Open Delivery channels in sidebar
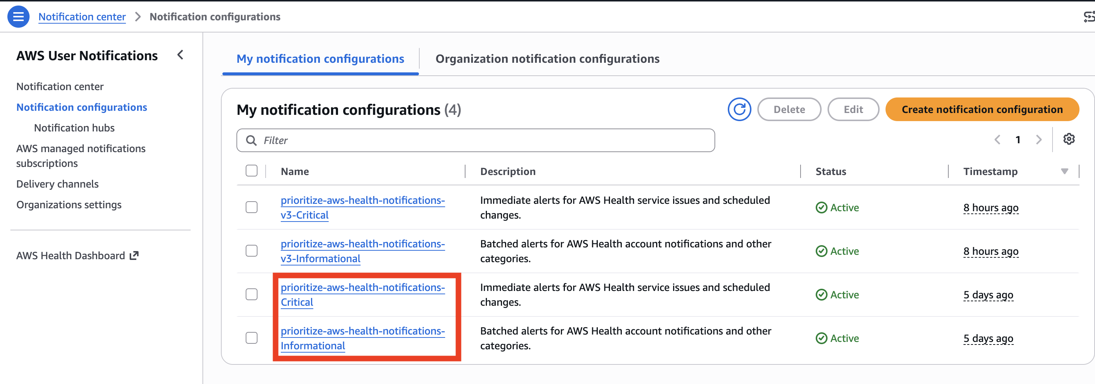 pos(57,184)
